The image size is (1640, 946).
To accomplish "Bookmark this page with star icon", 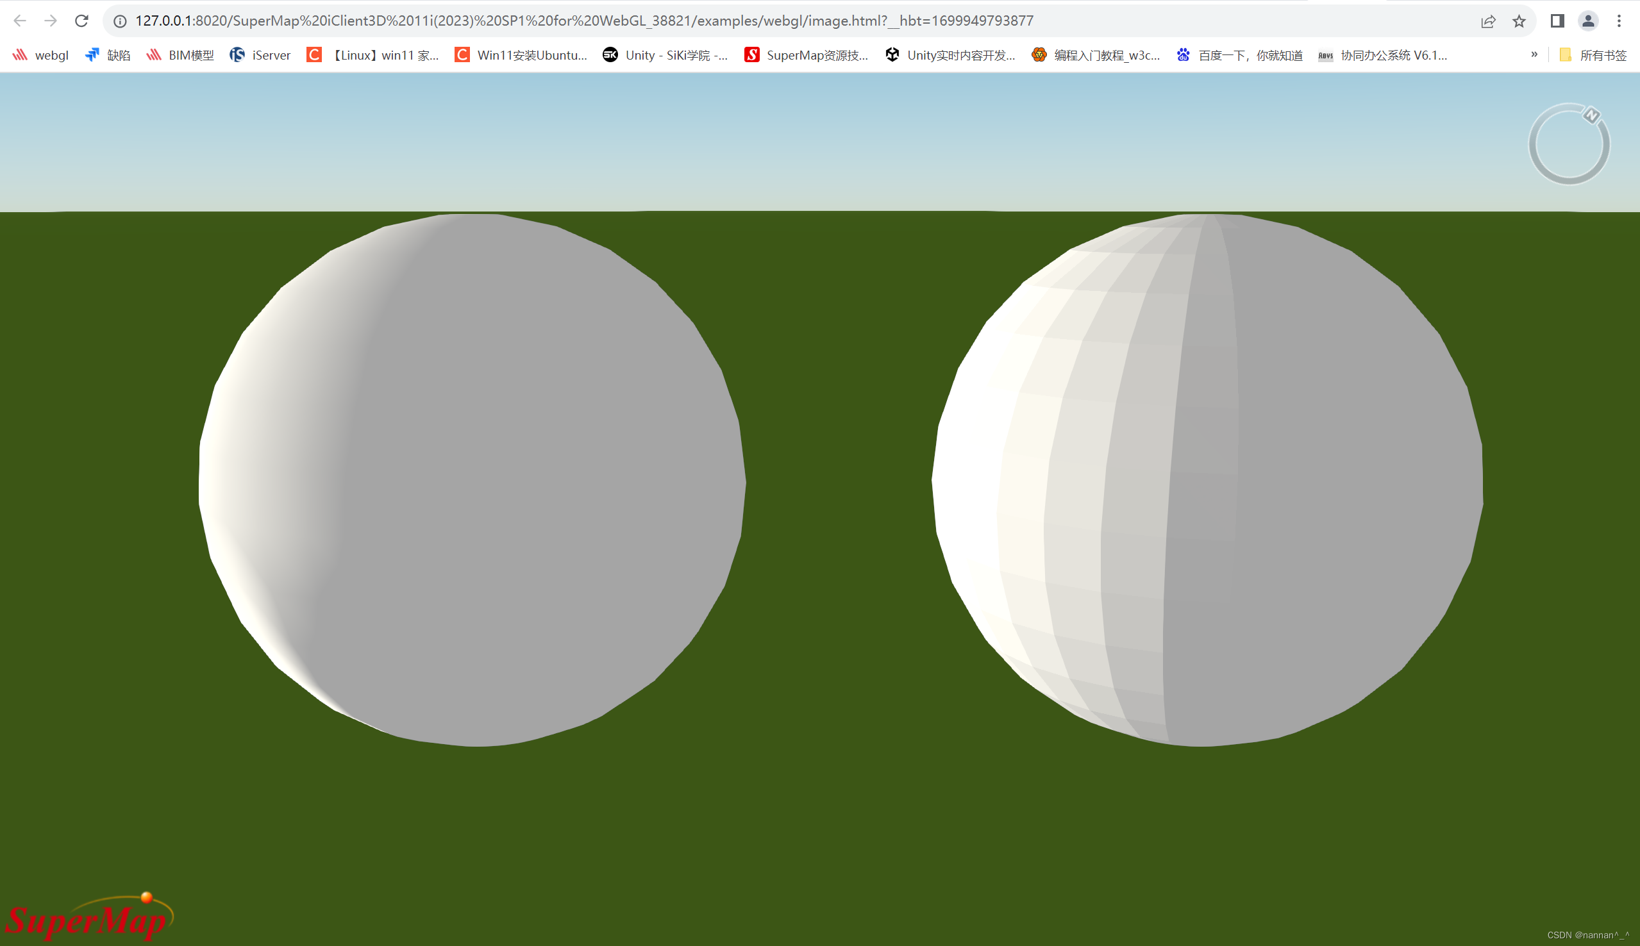I will (x=1518, y=21).
